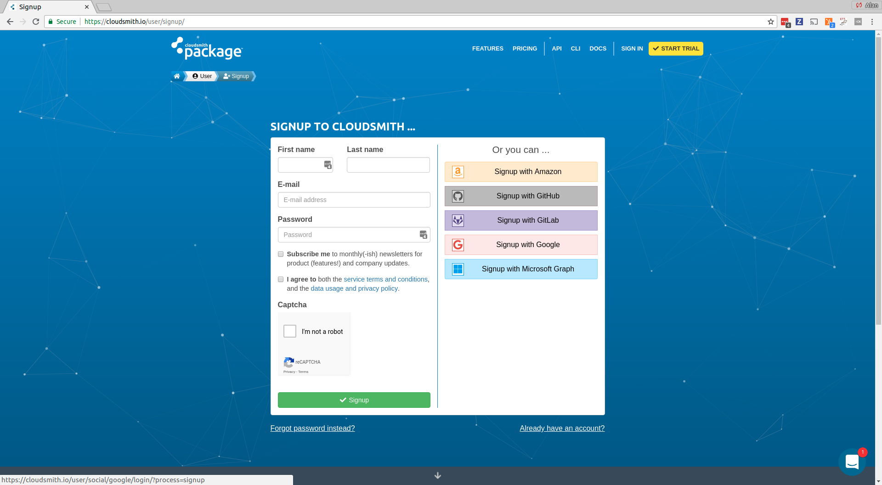The image size is (882, 485).
Task: Tick the I'm not a robot checkbox
Action: 290,331
